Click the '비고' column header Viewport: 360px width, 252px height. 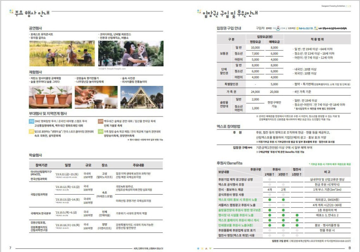[x=327, y=172]
